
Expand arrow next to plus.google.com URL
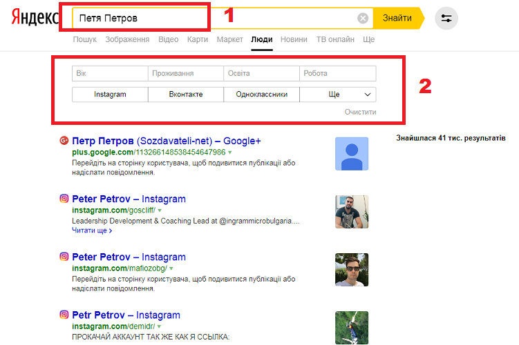pyautogui.click(x=229, y=152)
